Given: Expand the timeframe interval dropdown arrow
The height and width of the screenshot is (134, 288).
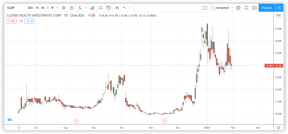Looking at the screenshot, I should [x=57, y=8].
